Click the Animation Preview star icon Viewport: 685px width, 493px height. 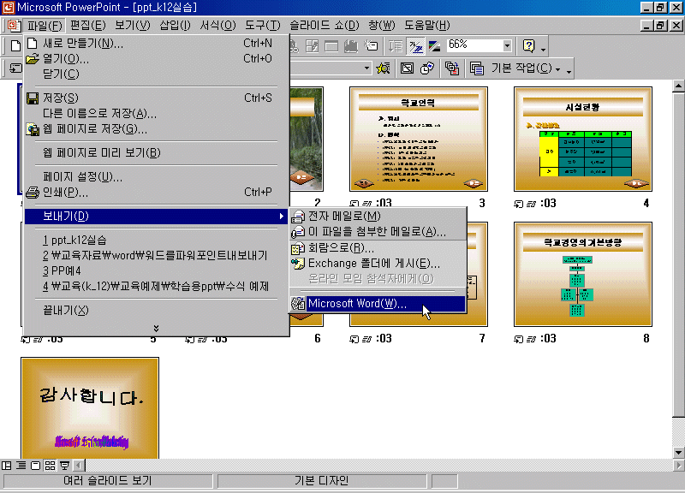click(384, 68)
